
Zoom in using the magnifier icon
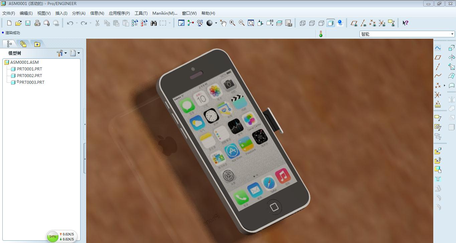tap(232, 23)
